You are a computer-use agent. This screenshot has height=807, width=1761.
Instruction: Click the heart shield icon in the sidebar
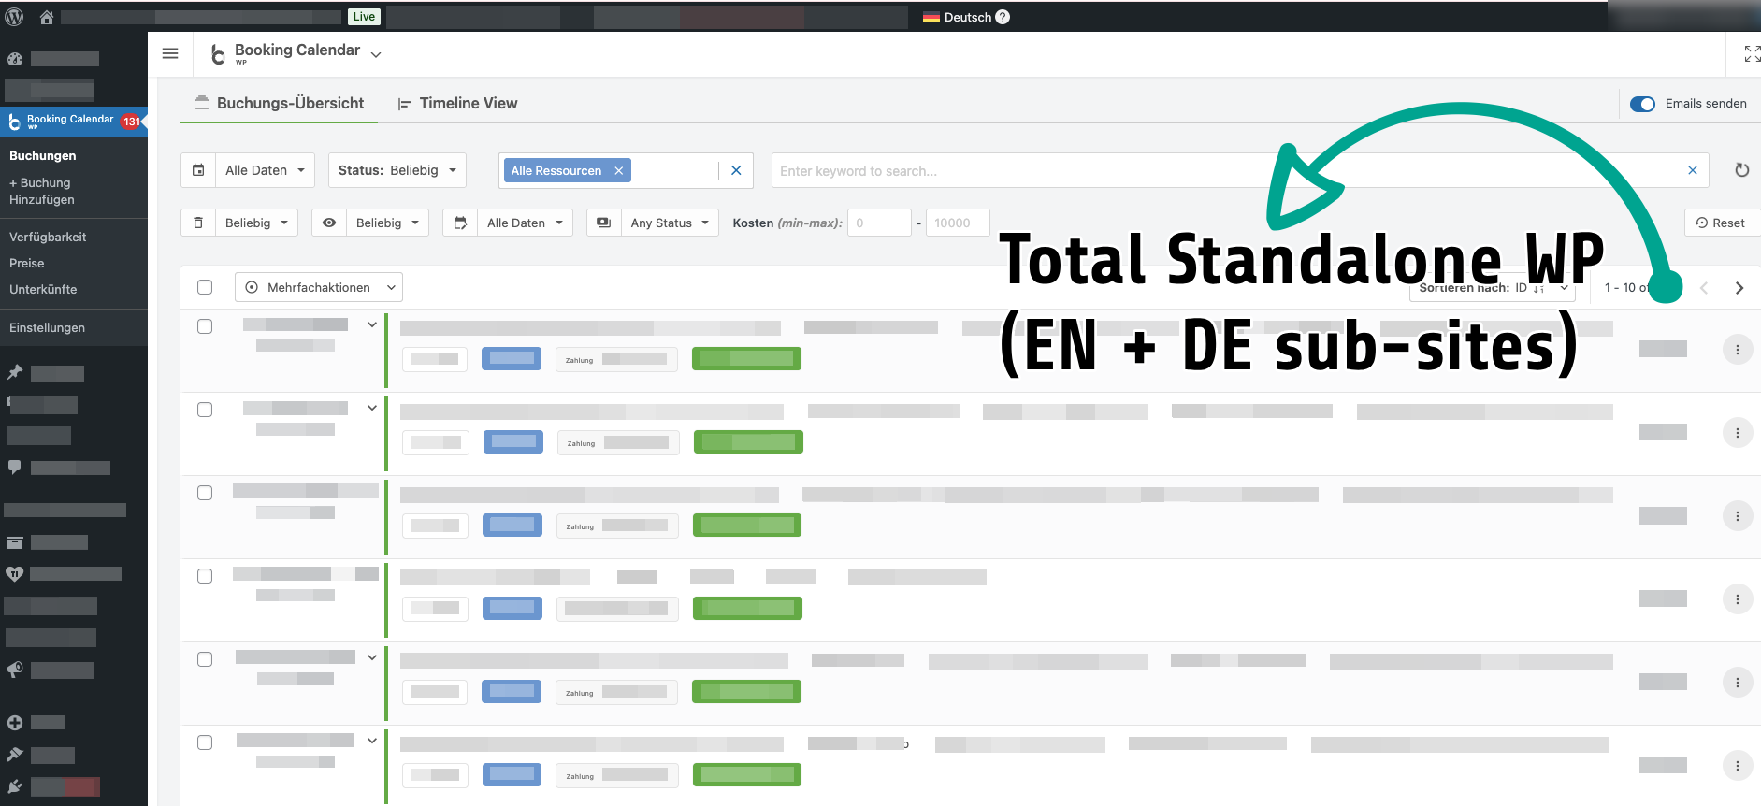coord(15,573)
